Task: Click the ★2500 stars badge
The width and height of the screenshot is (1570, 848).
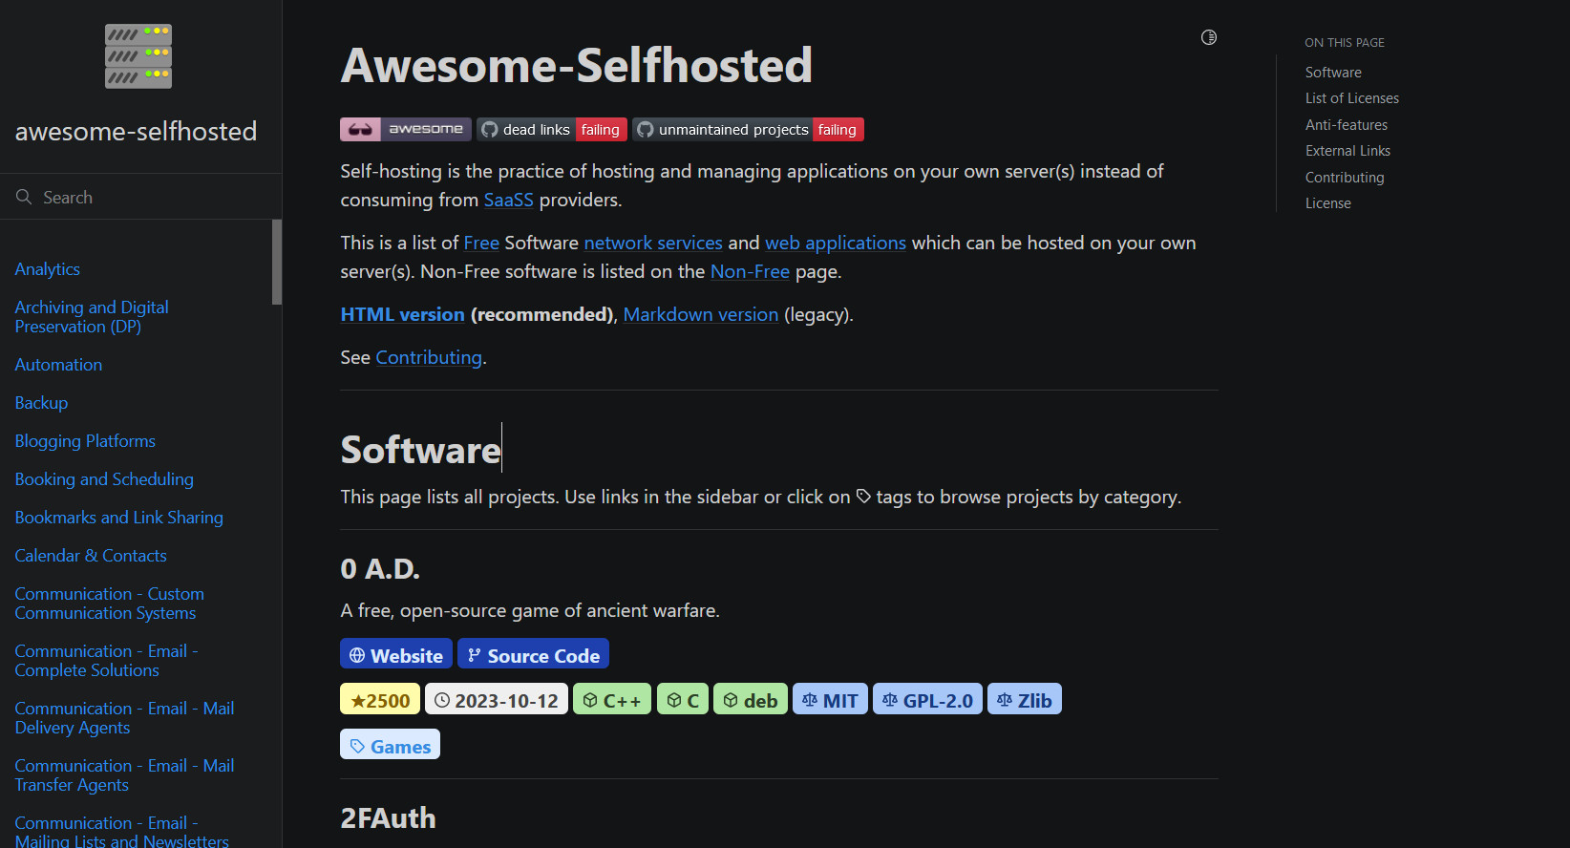Action: 380,699
